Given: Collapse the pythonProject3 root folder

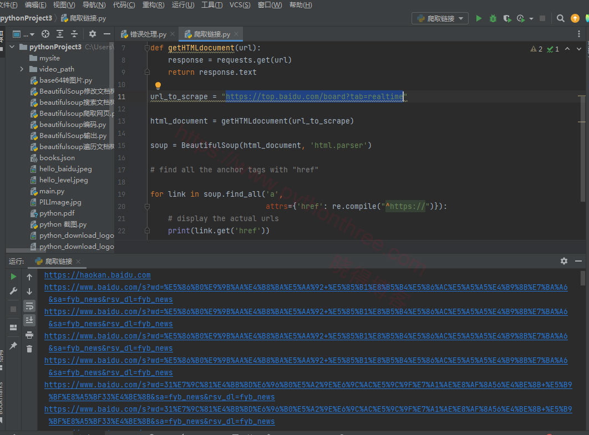Looking at the screenshot, I should point(12,47).
